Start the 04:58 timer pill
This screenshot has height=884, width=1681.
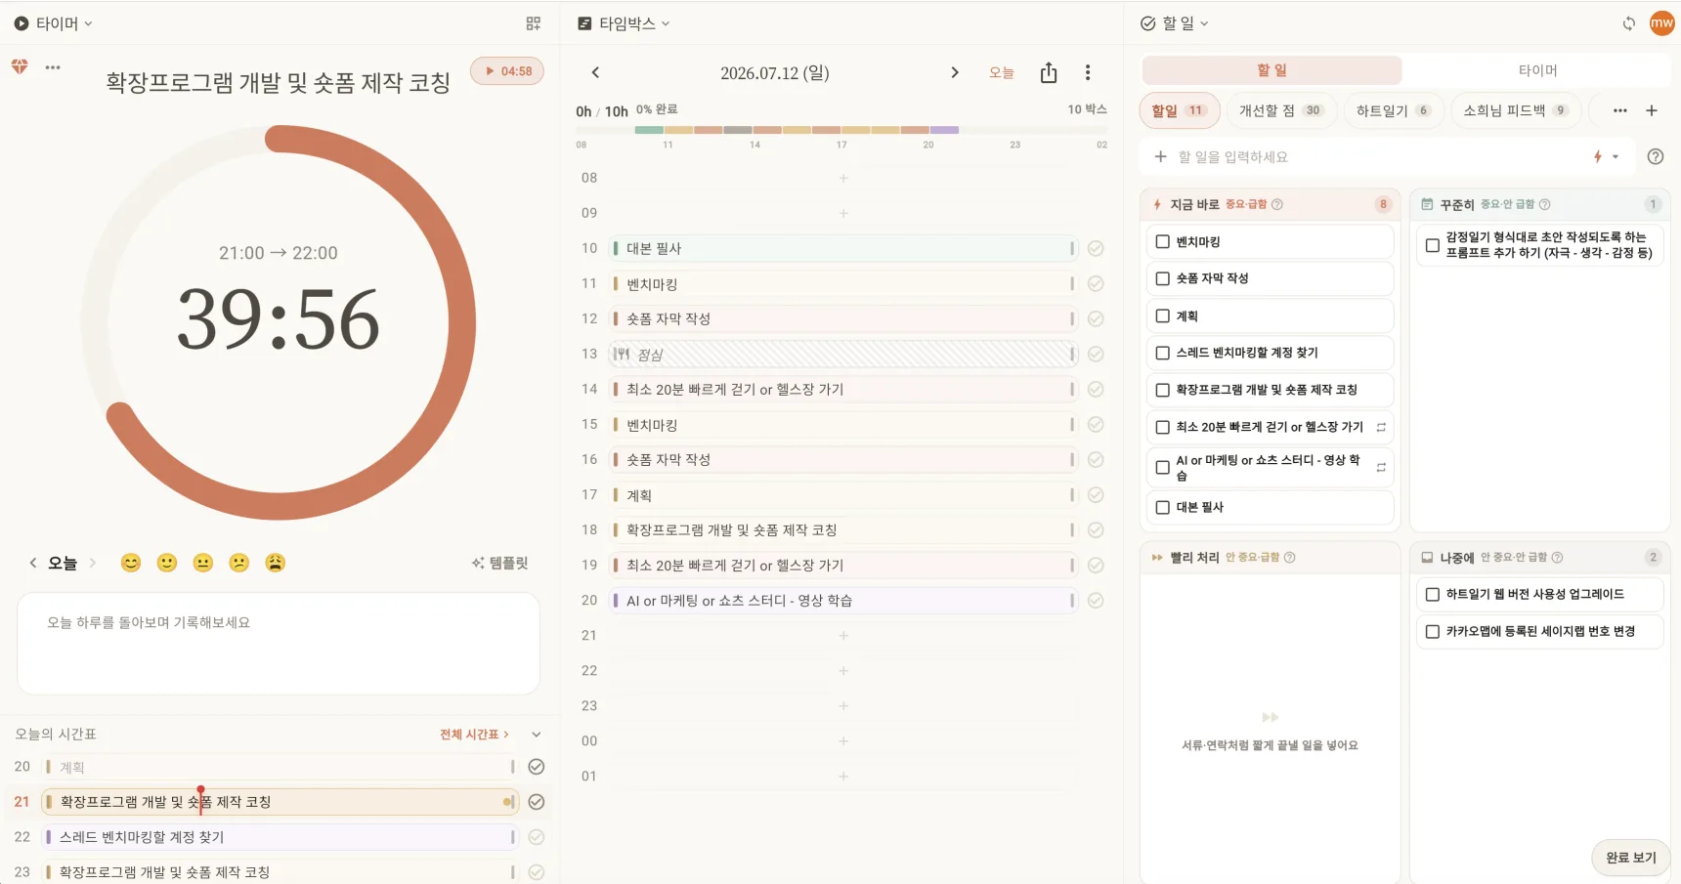pos(507,71)
